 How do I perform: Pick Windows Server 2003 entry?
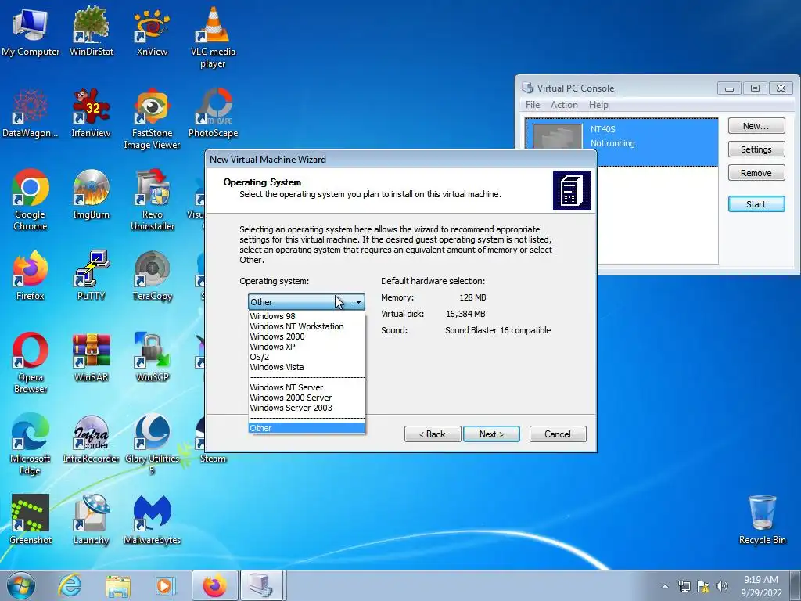tap(307, 408)
